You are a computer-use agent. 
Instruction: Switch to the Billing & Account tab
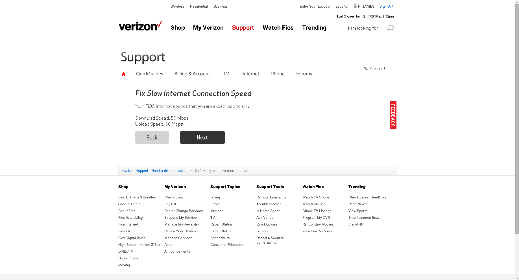192,74
